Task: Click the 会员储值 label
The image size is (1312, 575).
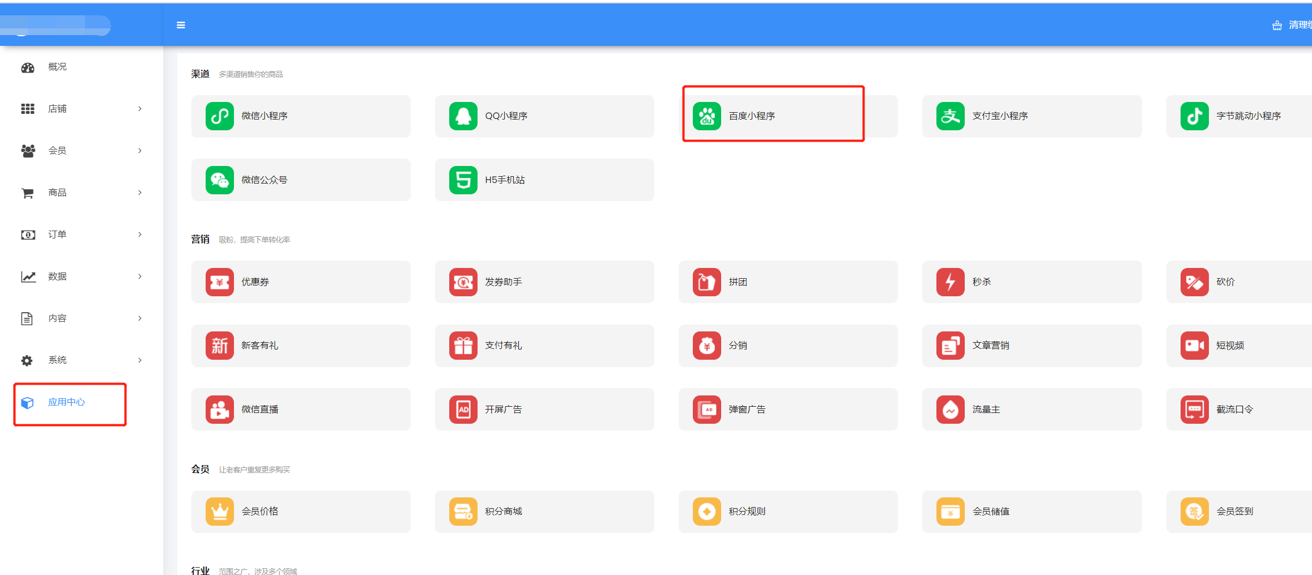Action: 991,512
